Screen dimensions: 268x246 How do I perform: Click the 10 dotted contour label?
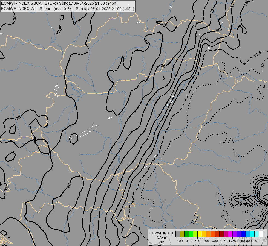[x=263, y=65]
